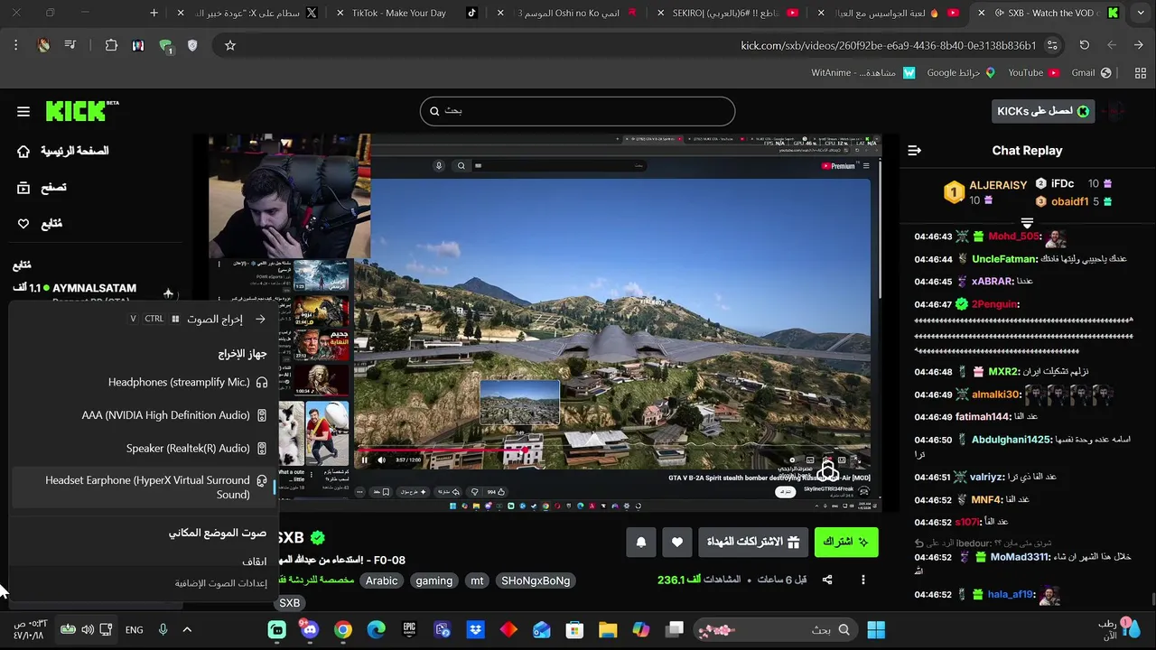This screenshot has width=1156, height=650.
Task: Click AYMNALSATAM channel in sidebar
Action: [94, 288]
